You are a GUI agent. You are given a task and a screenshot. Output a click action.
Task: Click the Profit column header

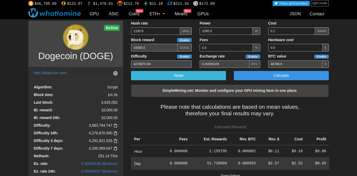pos(321,139)
